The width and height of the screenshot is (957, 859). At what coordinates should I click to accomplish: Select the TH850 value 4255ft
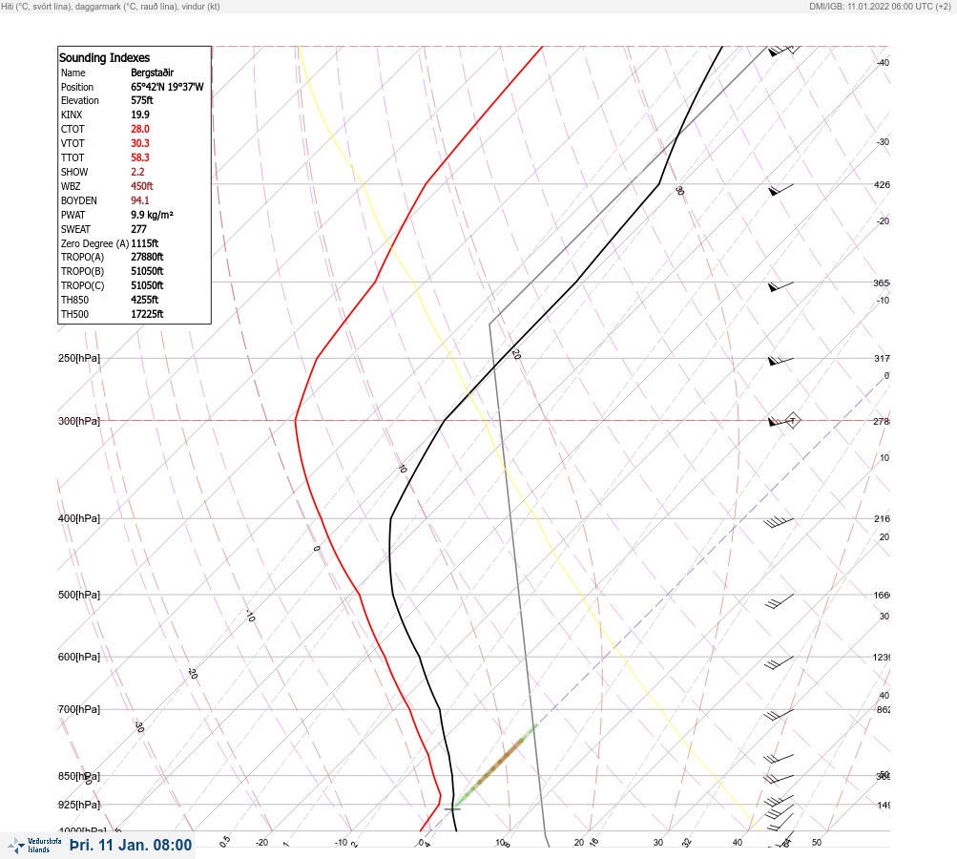coord(144,299)
